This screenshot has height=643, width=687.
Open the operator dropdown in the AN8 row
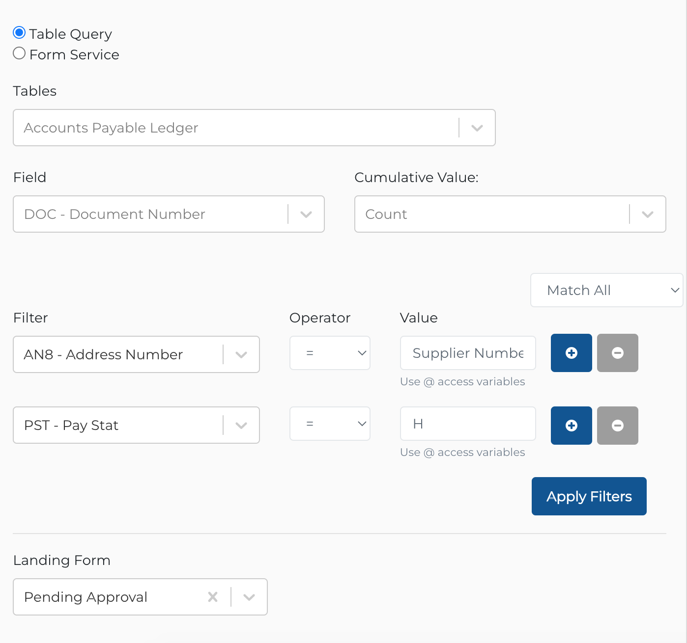tap(330, 353)
